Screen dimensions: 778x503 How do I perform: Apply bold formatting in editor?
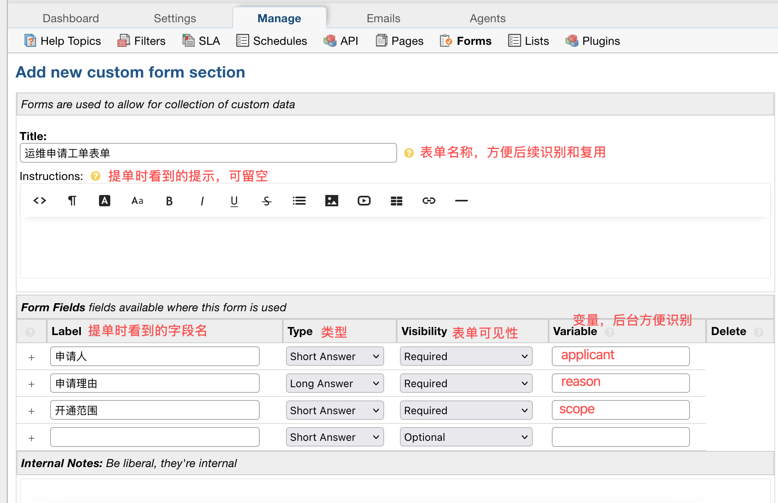169,201
